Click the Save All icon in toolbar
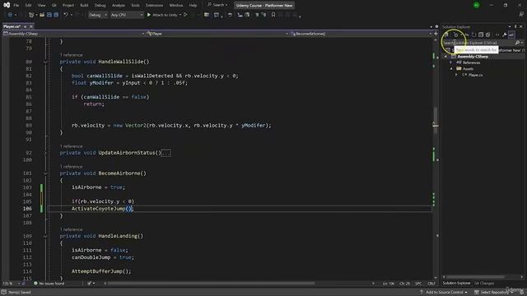Viewport: 527px width, 296px height. pyautogui.click(x=56, y=15)
